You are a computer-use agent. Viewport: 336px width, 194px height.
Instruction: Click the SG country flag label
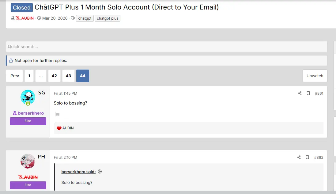(x=42, y=93)
